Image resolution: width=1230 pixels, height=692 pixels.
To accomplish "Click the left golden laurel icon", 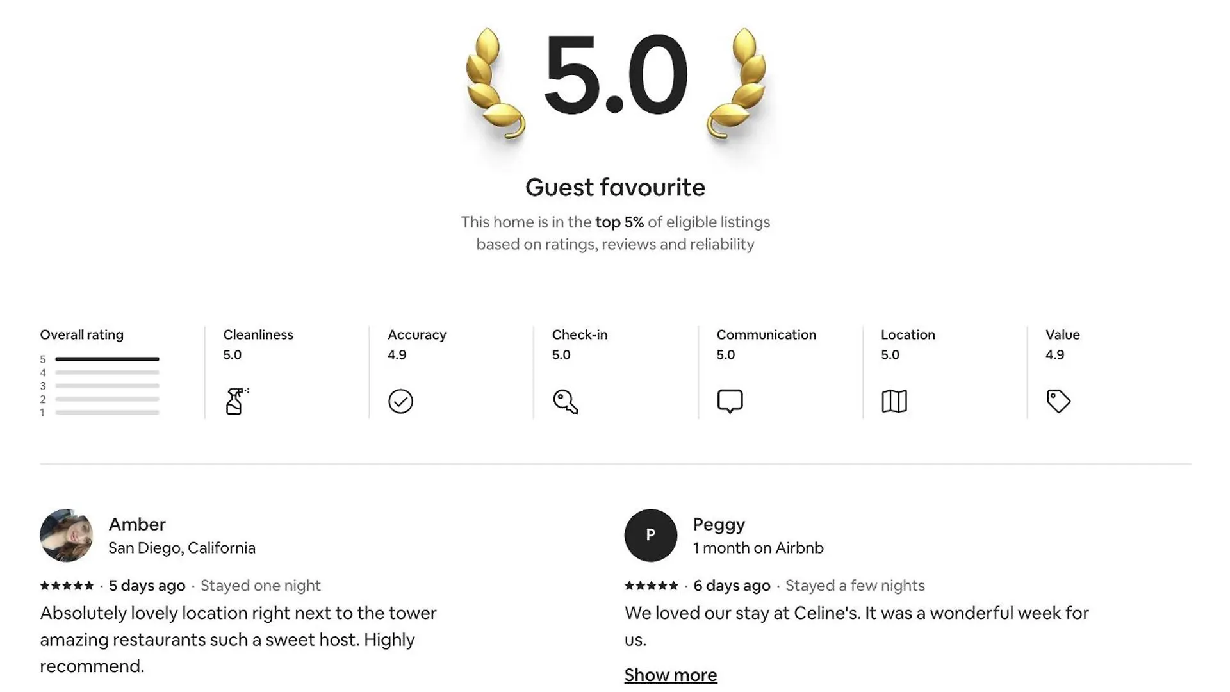I will point(495,83).
